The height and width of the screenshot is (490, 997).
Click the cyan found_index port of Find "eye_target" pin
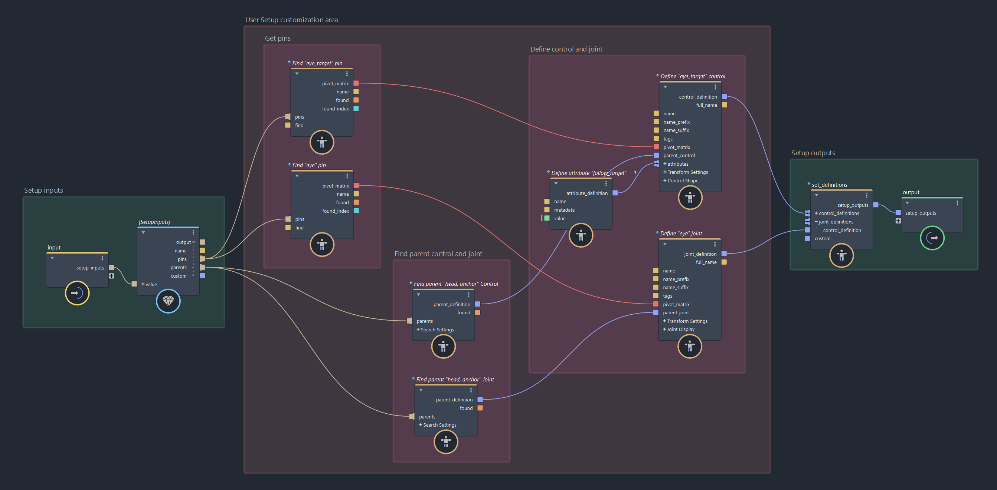tap(356, 109)
